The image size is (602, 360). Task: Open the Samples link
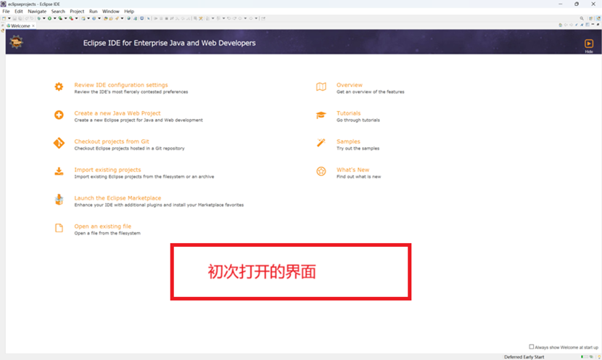tap(348, 142)
